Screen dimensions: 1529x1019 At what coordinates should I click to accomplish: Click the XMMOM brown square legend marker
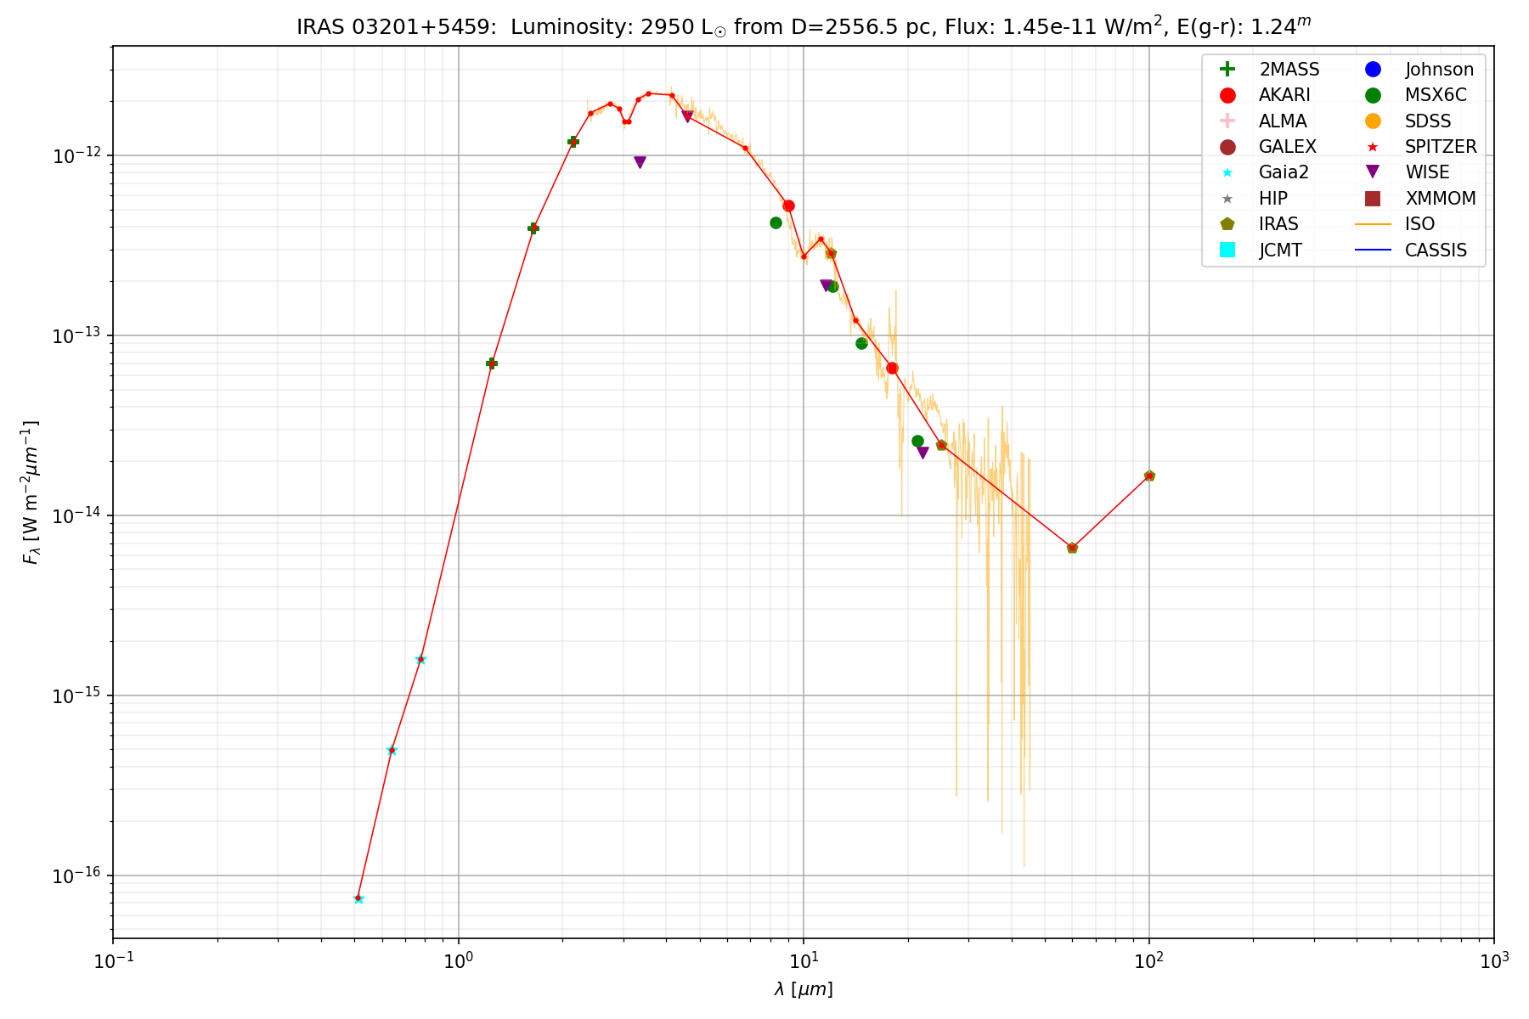pos(1373,199)
